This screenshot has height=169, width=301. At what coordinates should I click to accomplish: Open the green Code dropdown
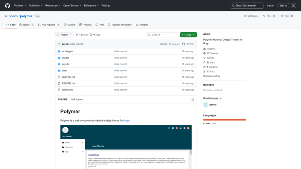click(189, 35)
